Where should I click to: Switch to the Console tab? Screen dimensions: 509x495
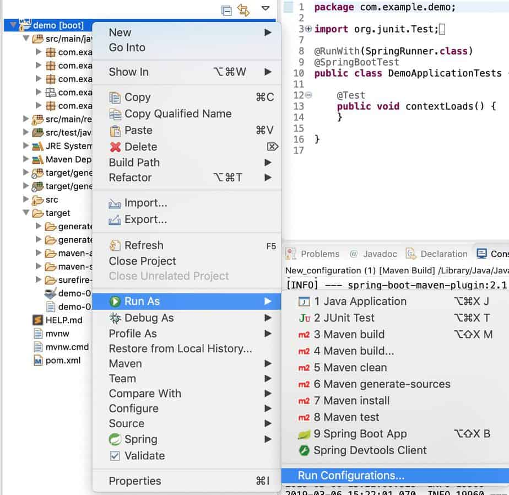pyautogui.click(x=494, y=254)
